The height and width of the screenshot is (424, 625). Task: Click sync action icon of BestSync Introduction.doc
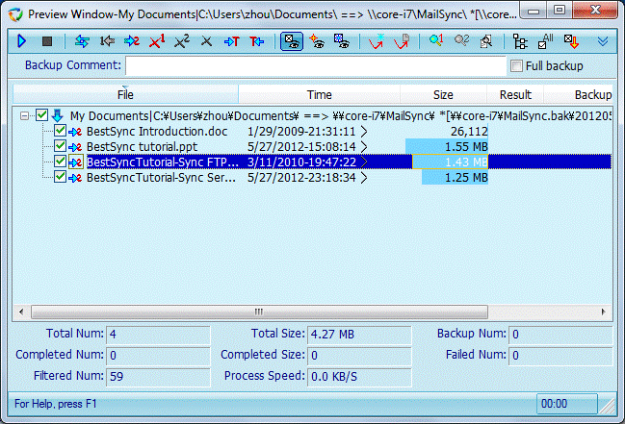[75, 132]
